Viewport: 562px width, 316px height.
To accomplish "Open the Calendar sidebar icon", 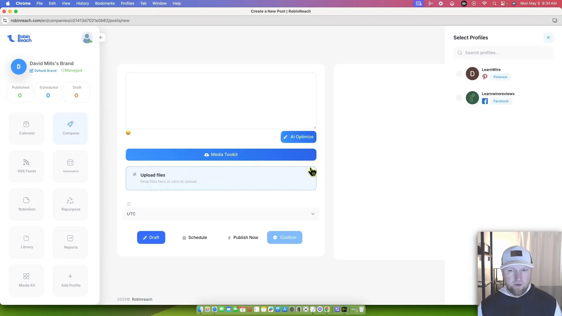I will pos(27,128).
